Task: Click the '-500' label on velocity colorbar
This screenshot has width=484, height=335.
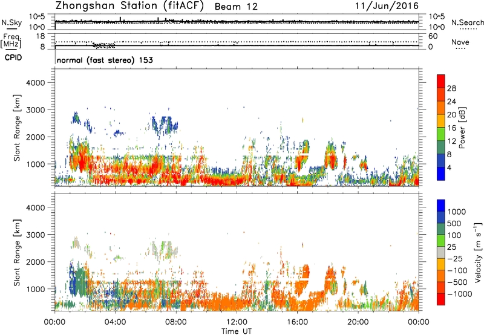Action: point(457,282)
